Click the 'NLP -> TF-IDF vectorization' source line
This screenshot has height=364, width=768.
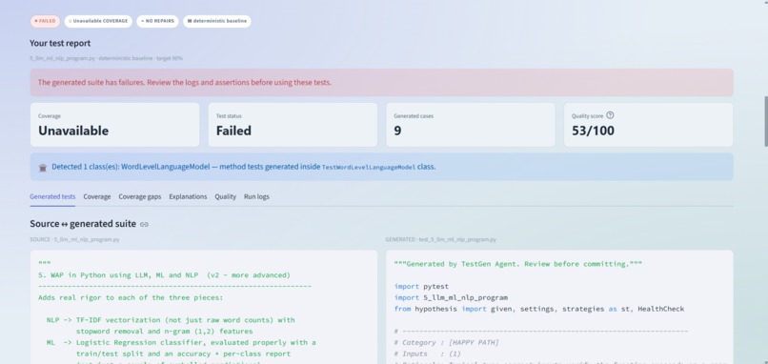[x=171, y=320]
